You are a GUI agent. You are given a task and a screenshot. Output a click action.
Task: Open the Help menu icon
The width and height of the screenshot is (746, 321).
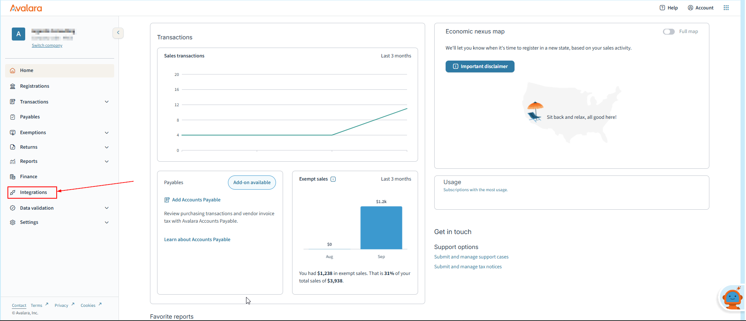[x=662, y=8]
